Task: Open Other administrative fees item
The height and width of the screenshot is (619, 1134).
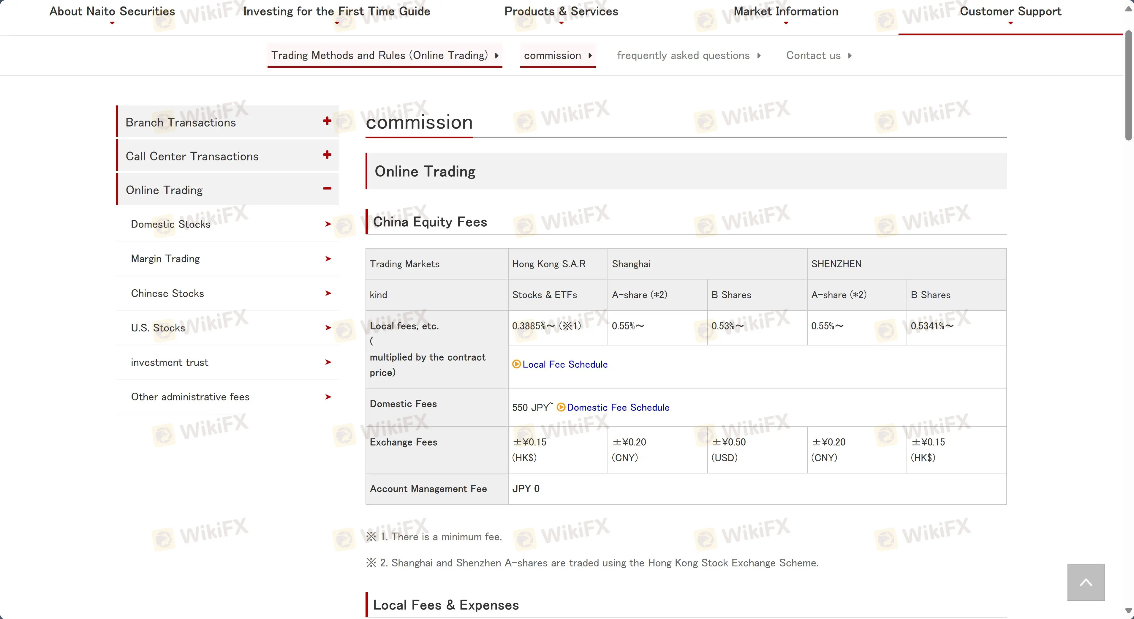Action: click(x=227, y=397)
